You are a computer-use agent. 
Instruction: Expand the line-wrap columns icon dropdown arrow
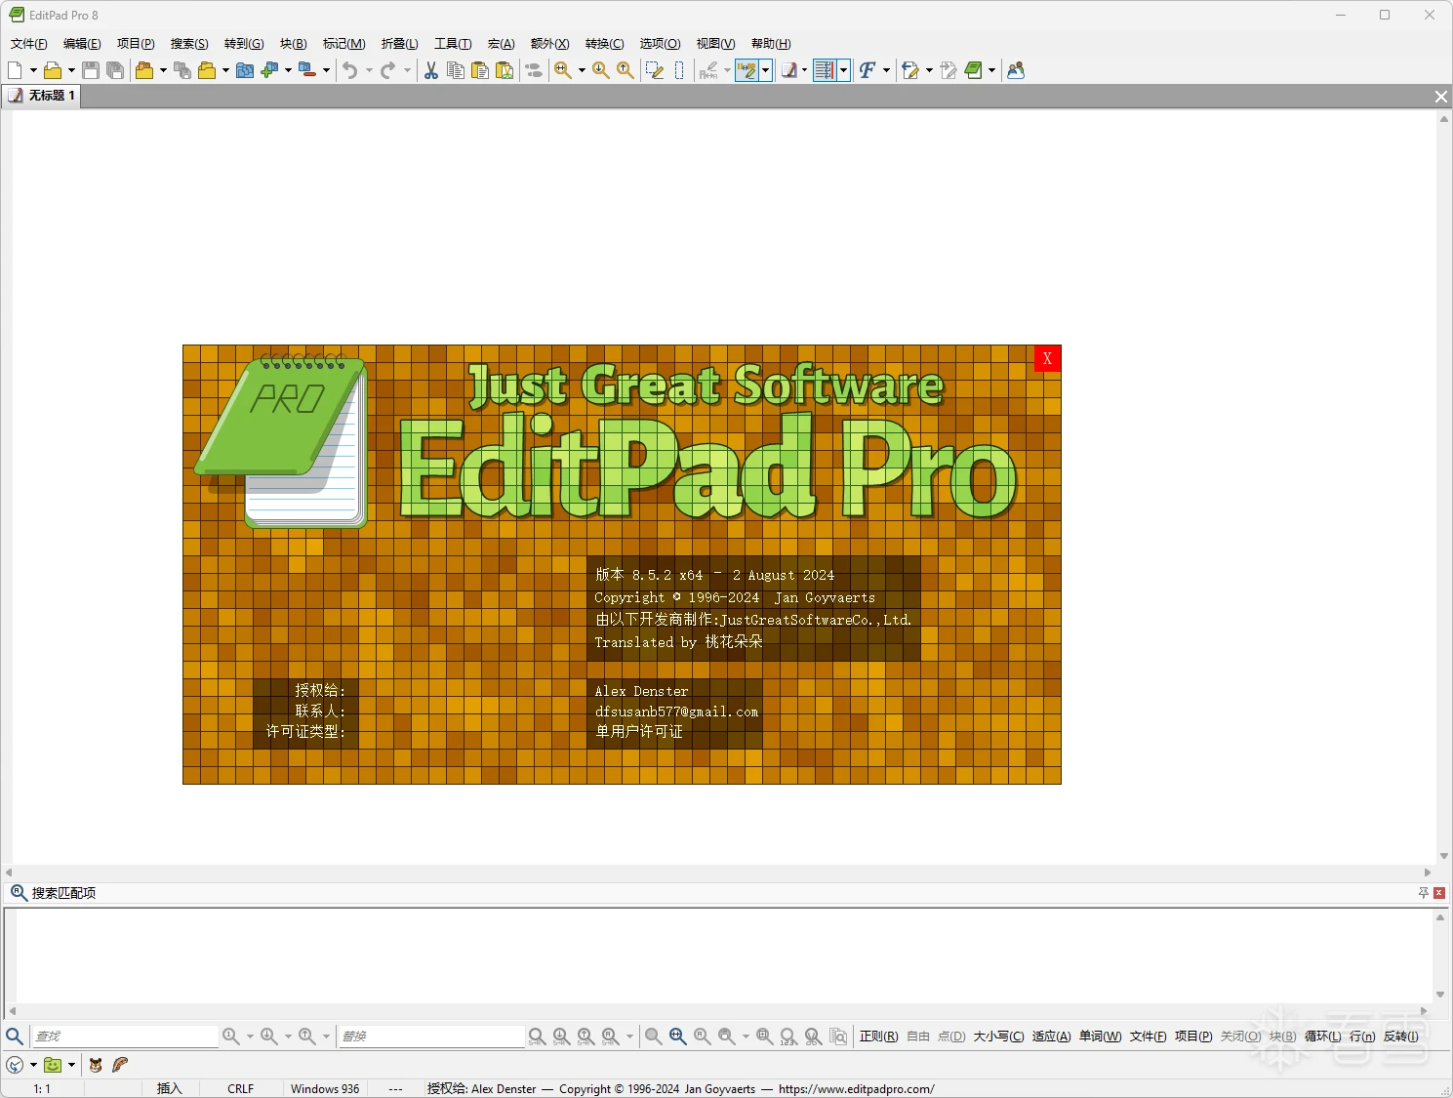point(843,70)
